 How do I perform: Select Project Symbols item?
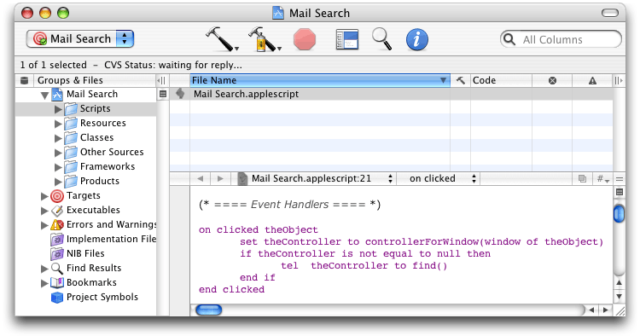click(85, 297)
